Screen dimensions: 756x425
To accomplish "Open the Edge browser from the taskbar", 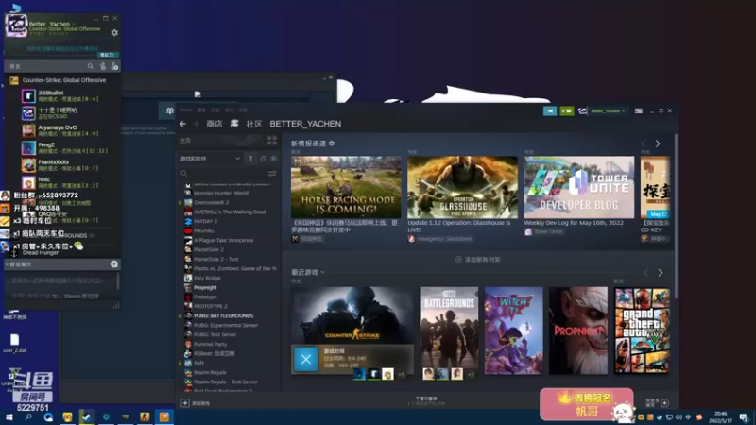I will 48,416.
